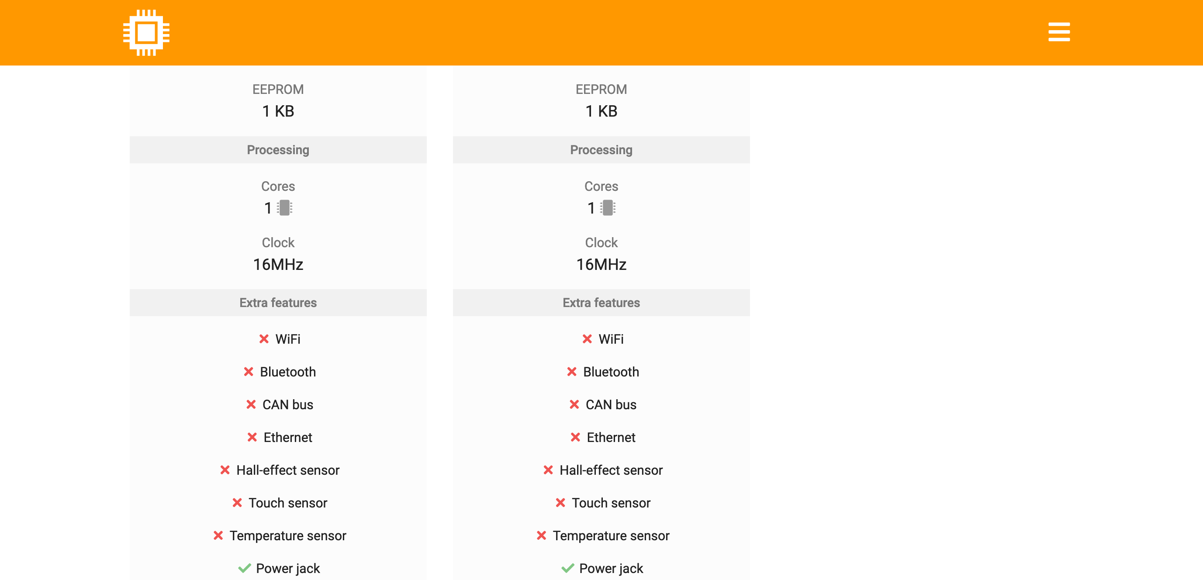1203x580 pixels.
Task: Click right column Cores label
Action: point(601,186)
